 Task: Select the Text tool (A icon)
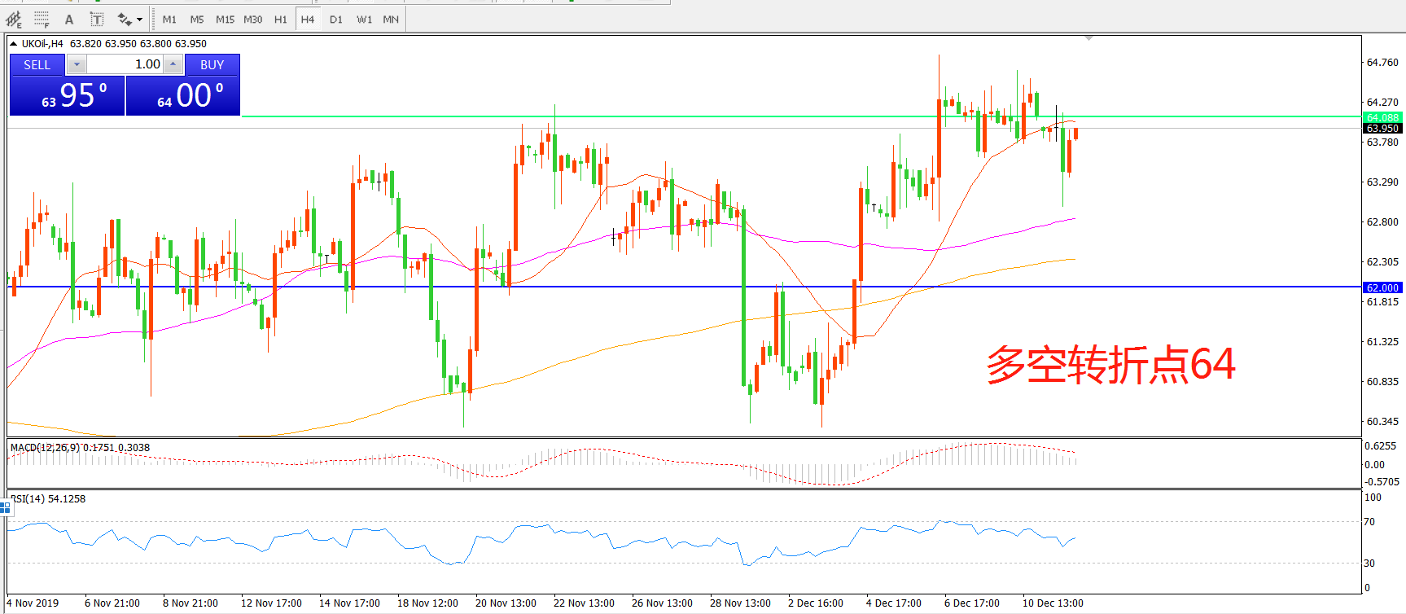click(x=69, y=20)
